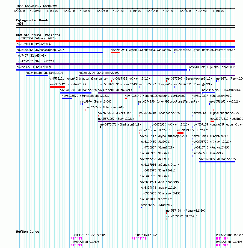
Task: Select the blue nsv6138570 ByrskaBishop2022 bar
Action: click(67, 98)
